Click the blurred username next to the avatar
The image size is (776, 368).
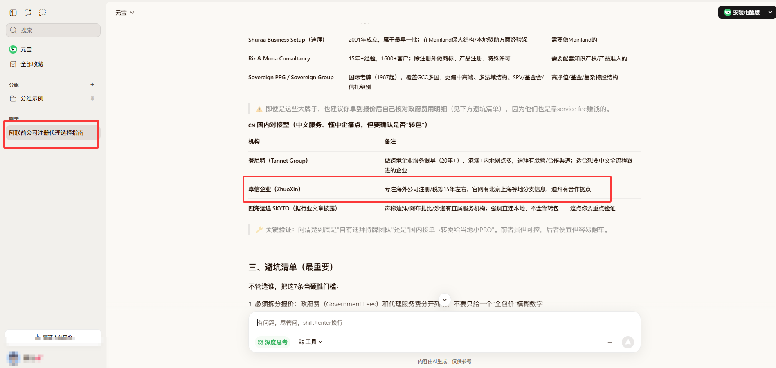click(33, 358)
